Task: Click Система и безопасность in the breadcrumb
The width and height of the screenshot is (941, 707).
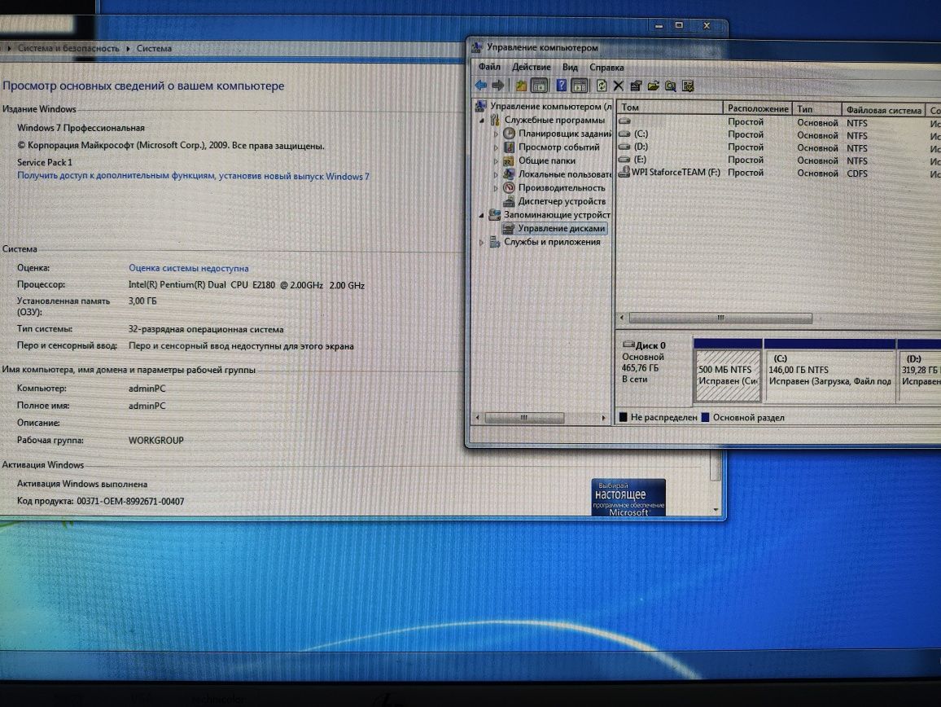Action: (x=68, y=48)
